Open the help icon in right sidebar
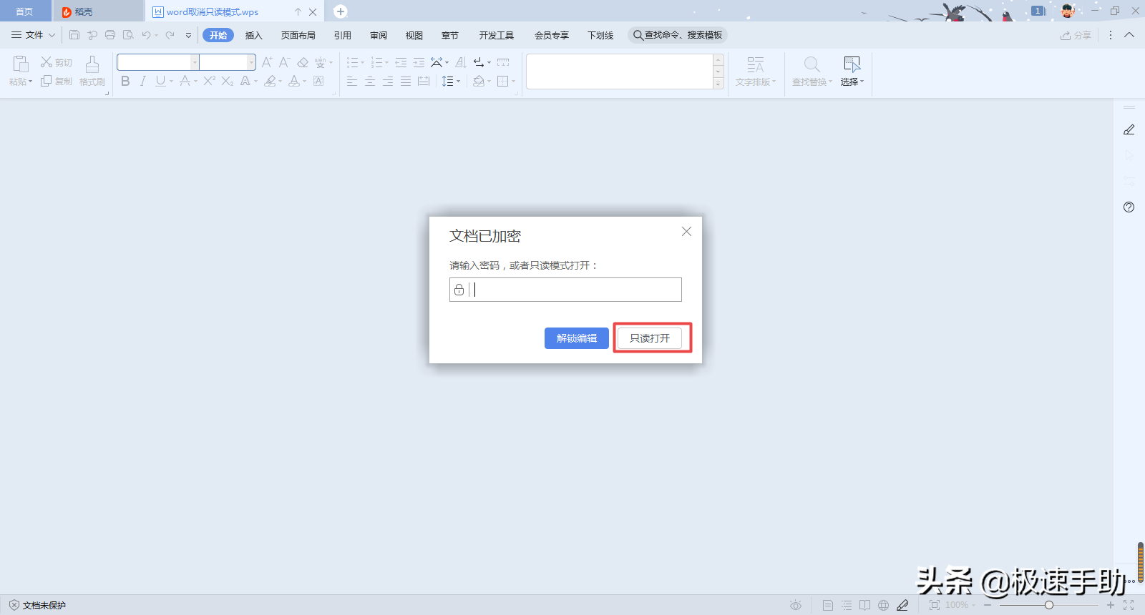 (x=1129, y=207)
